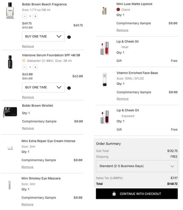Increase quantity of Bobbi Brown Beach Fragrance

point(35,16)
